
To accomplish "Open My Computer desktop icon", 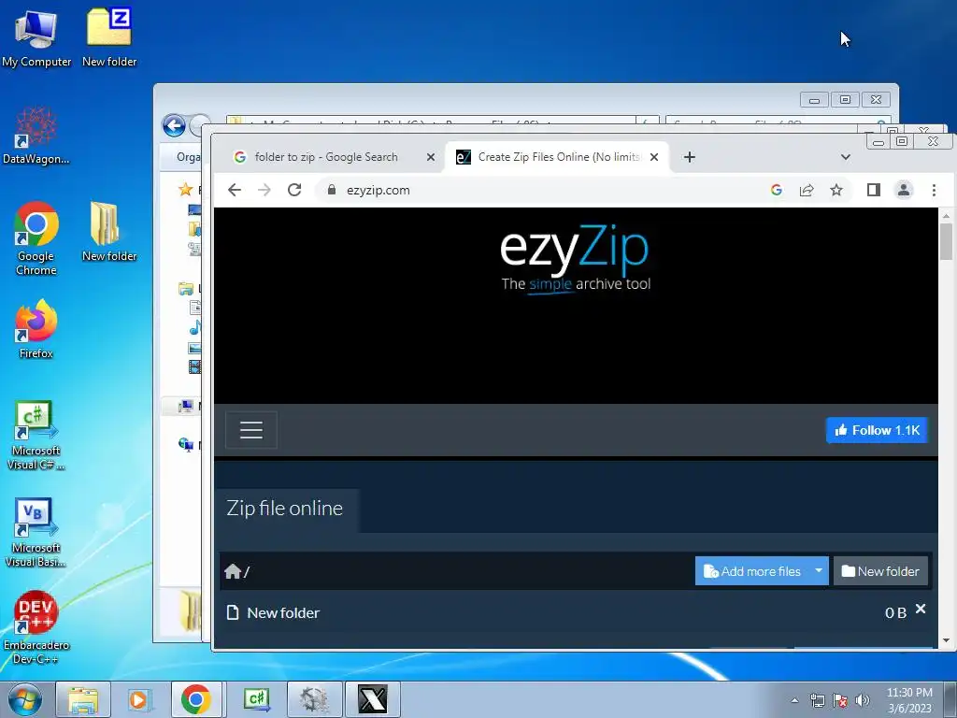I will coord(36,37).
